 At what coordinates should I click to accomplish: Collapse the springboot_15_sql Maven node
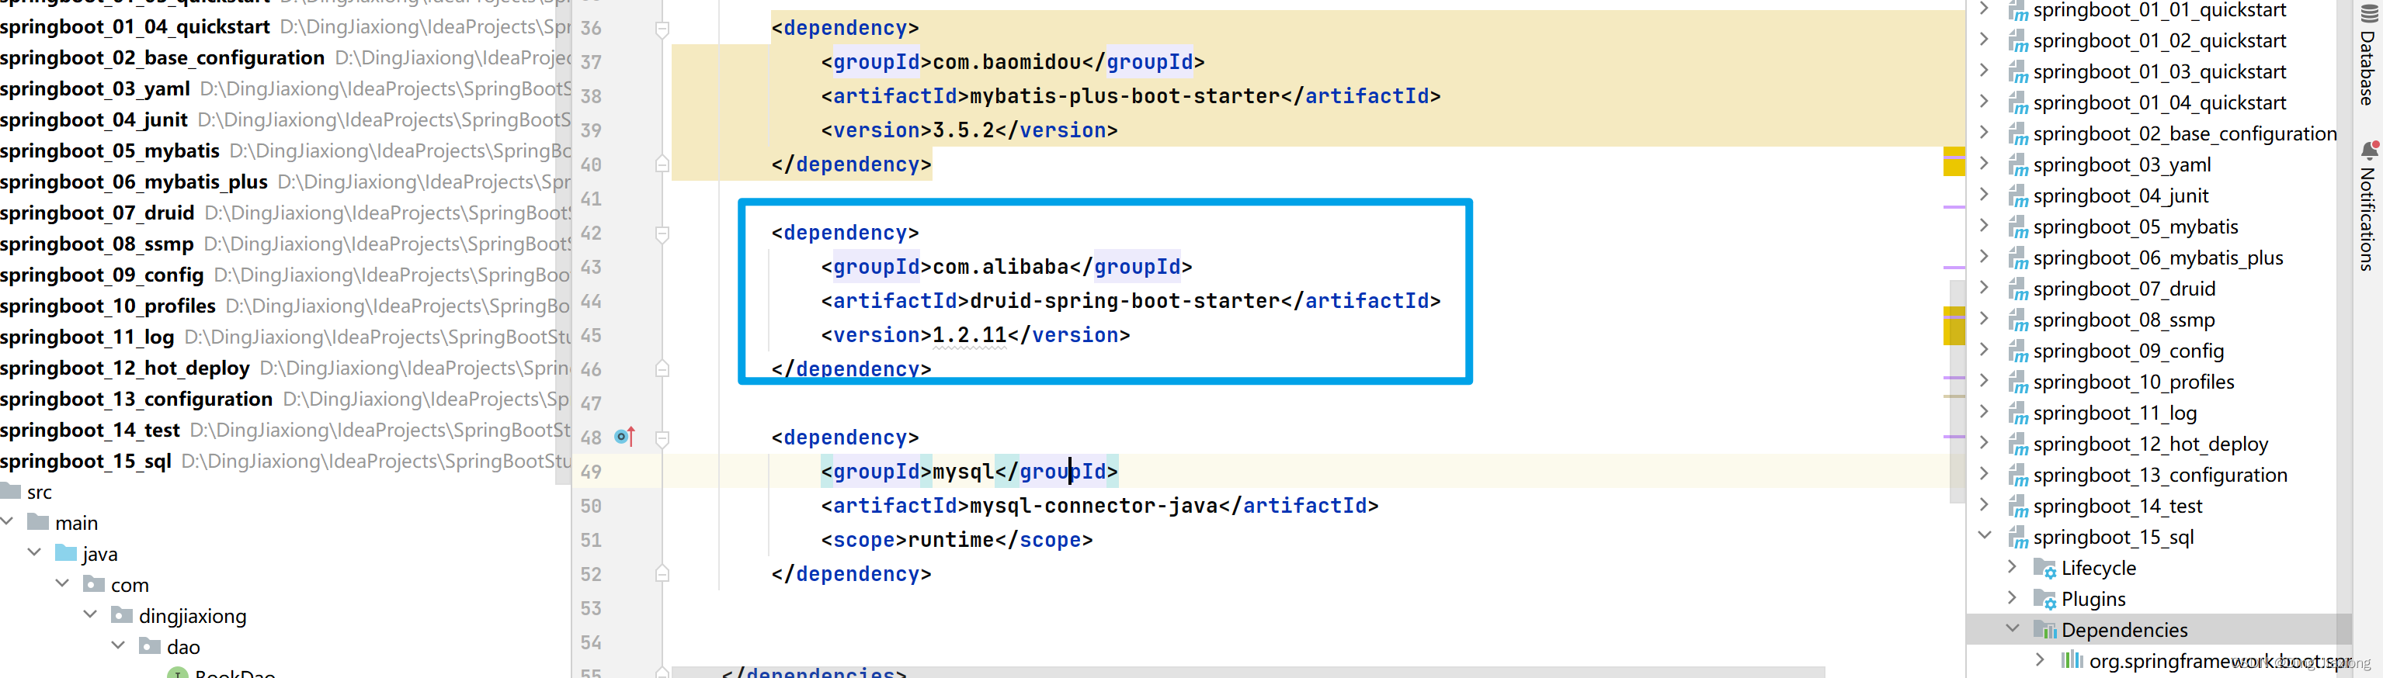pos(1985,536)
